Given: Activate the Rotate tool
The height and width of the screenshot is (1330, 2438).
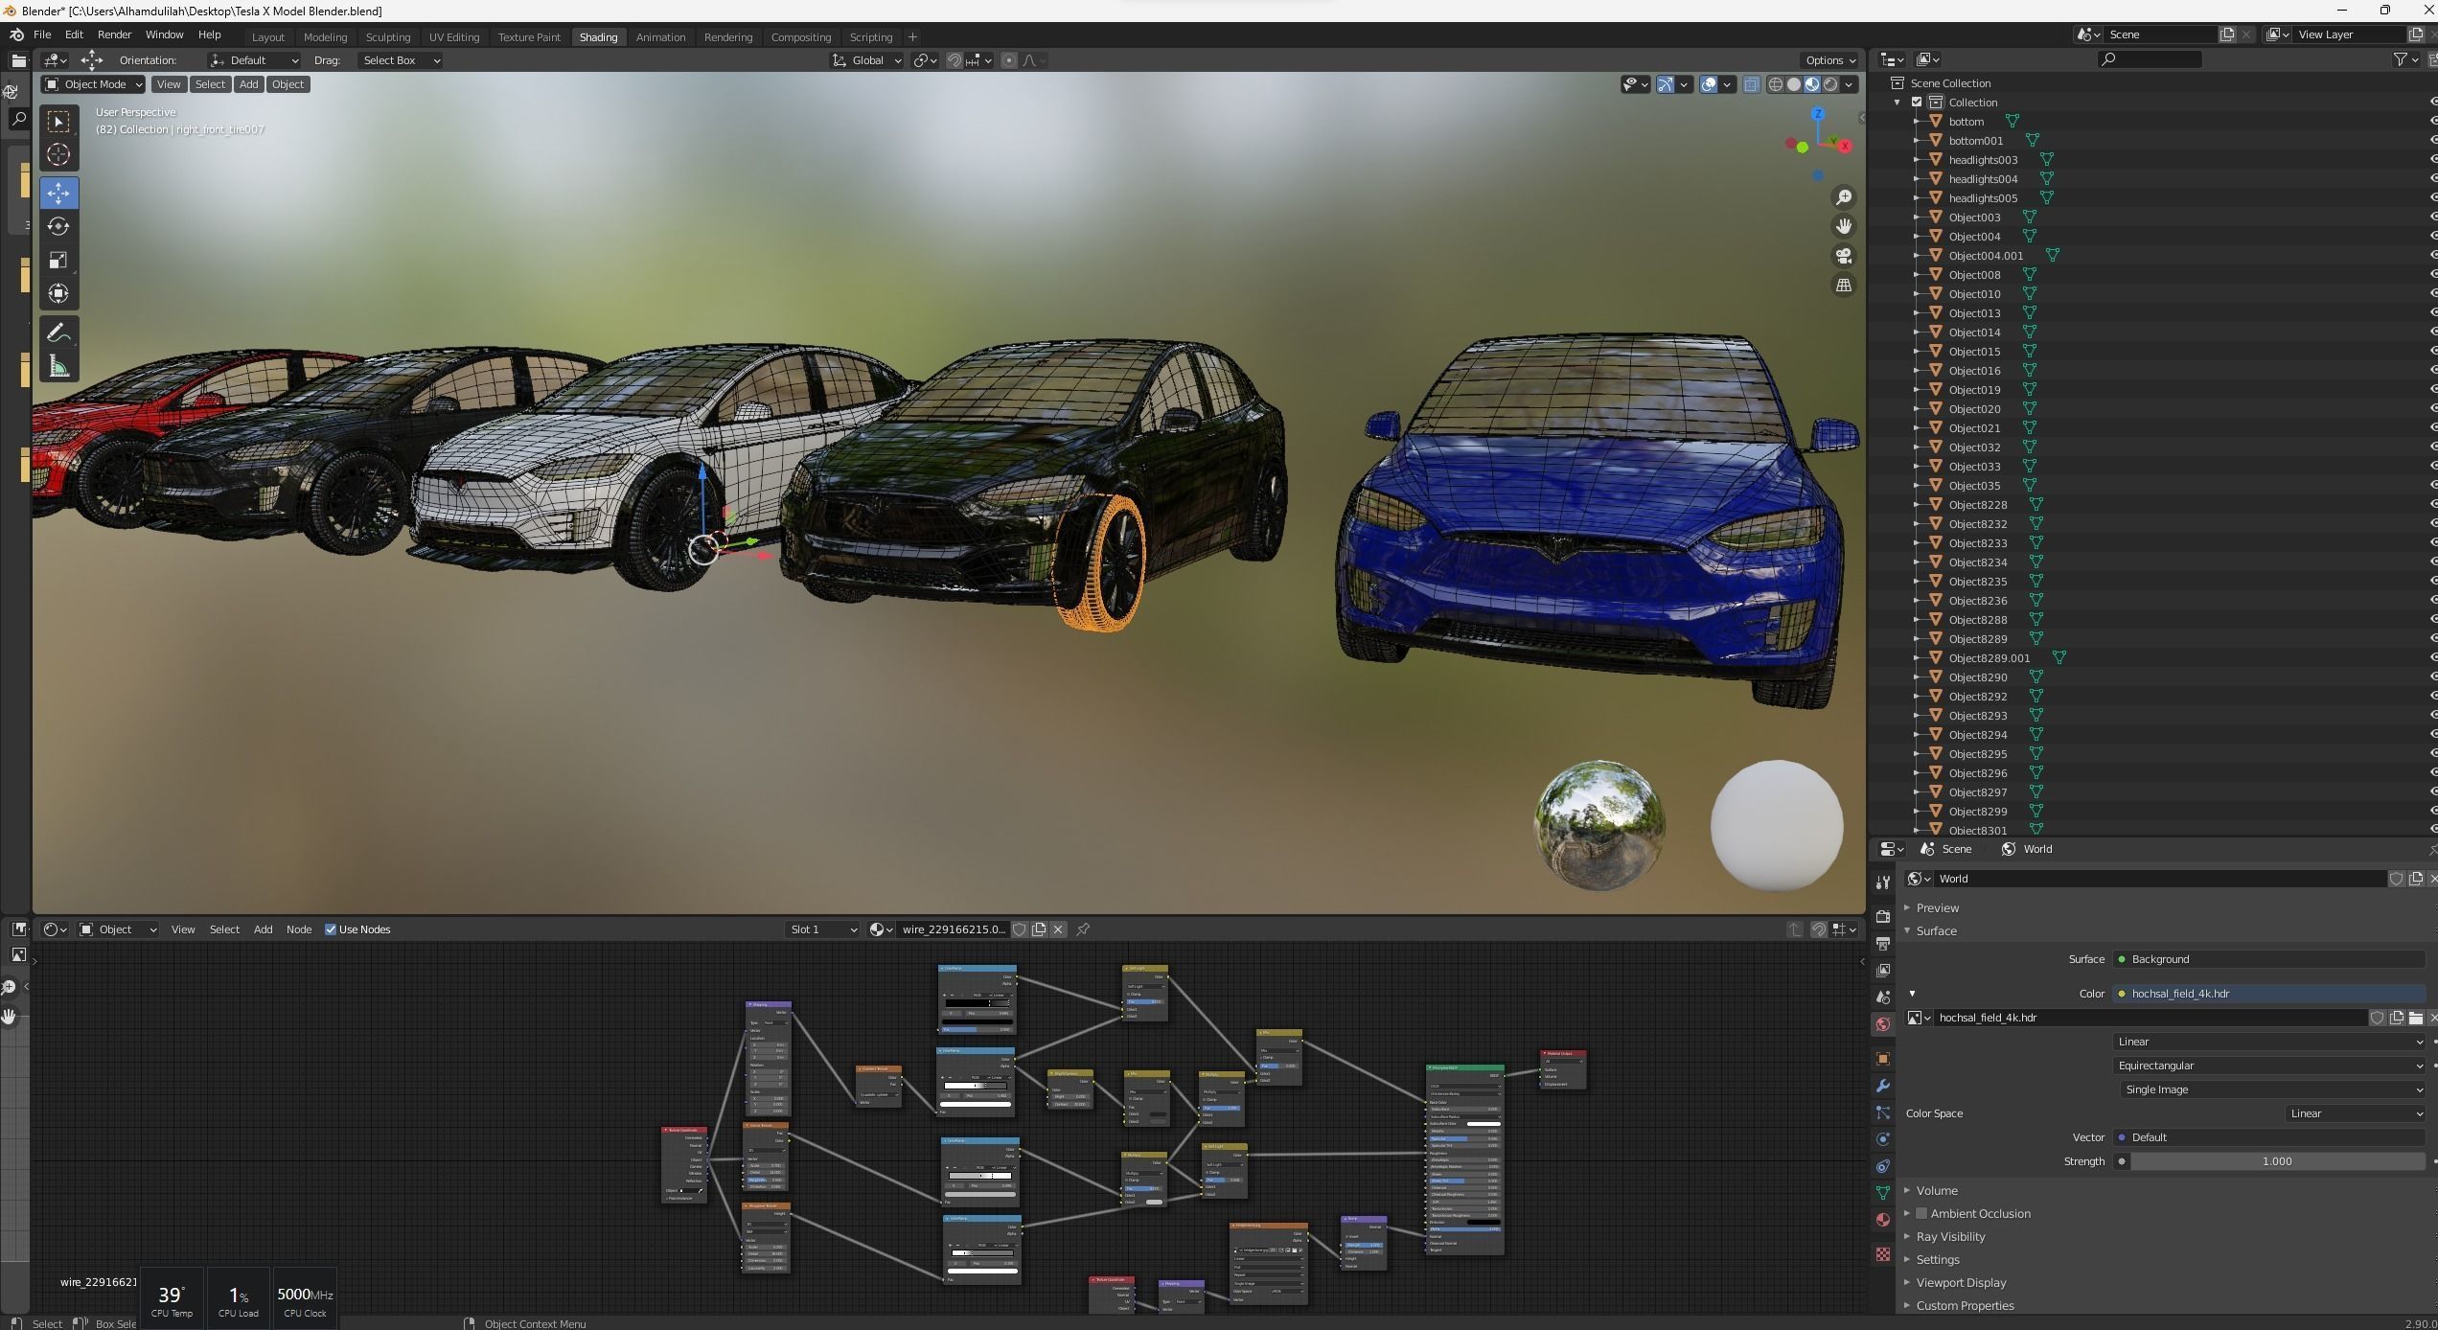Looking at the screenshot, I should click(58, 226).
